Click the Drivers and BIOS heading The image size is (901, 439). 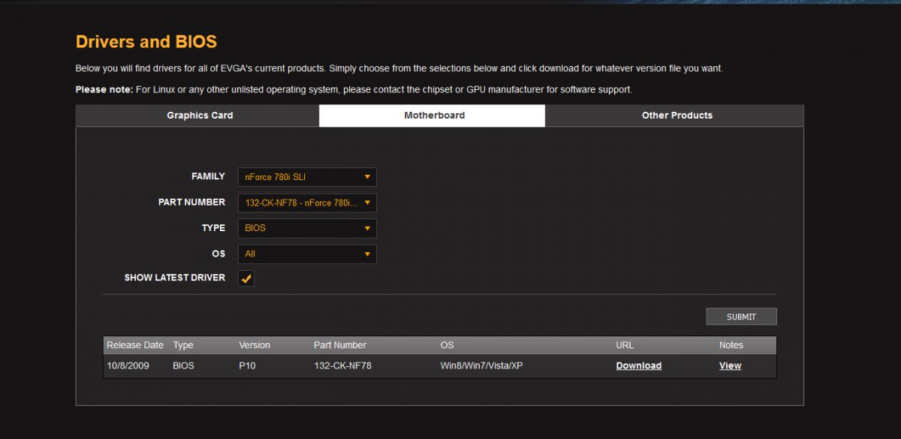pyautogui.click(x=146, y=42)
